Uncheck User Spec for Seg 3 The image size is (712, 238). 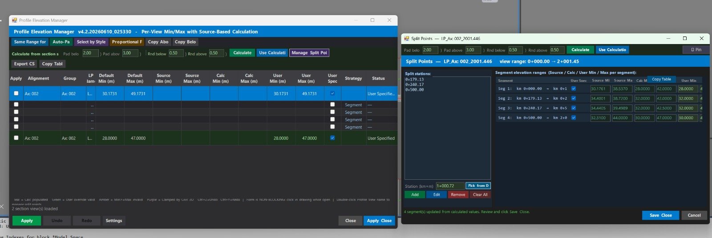point(573,108)
